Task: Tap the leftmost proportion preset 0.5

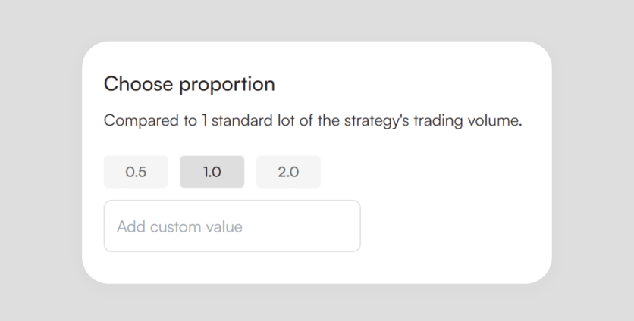Action: coord(136,172)
